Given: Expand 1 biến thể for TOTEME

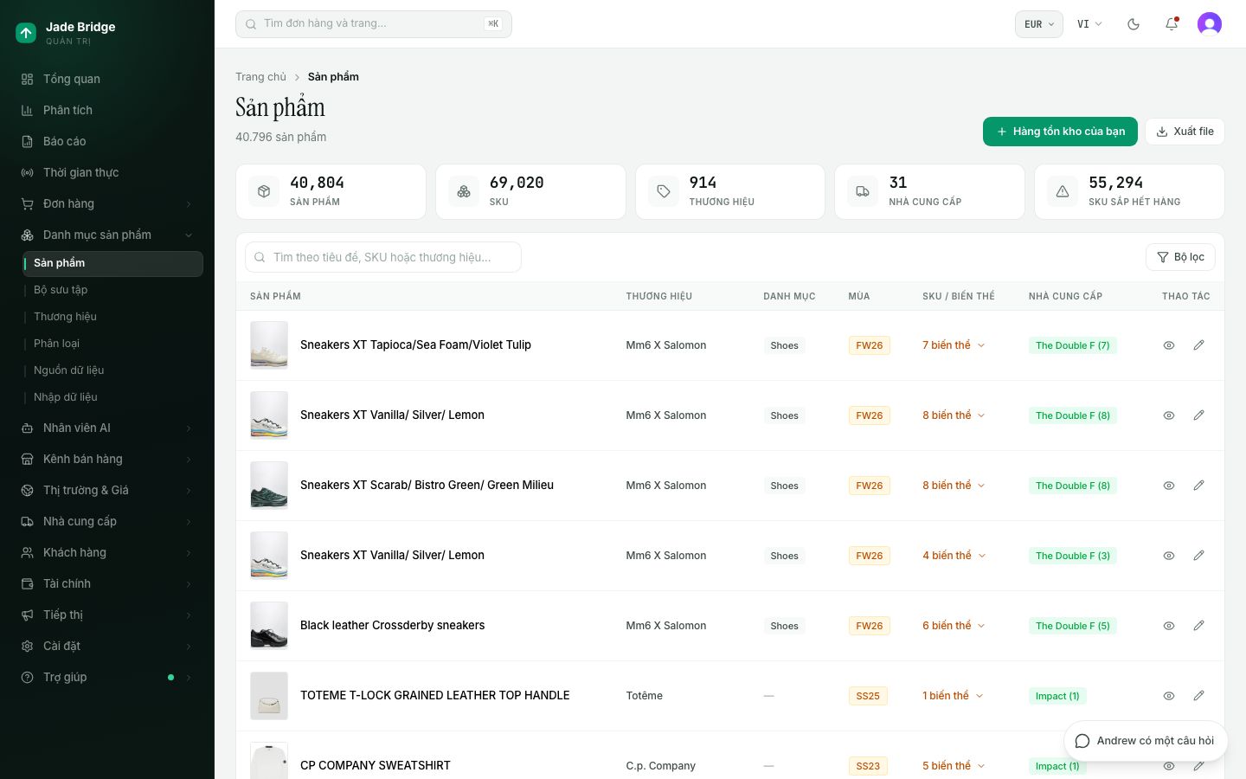Looking at the screenshot, I should (x=953, y=696).
